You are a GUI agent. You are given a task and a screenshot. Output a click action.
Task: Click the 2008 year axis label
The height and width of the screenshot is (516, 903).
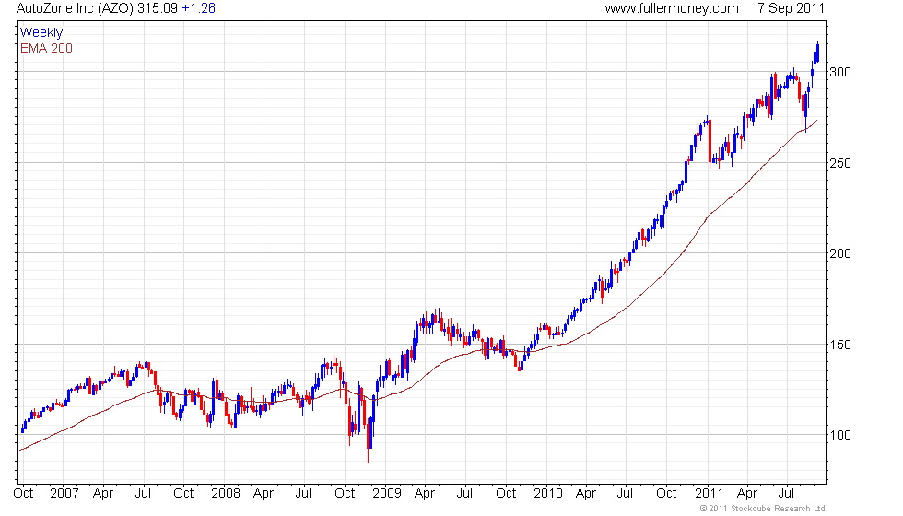(225, 494)
